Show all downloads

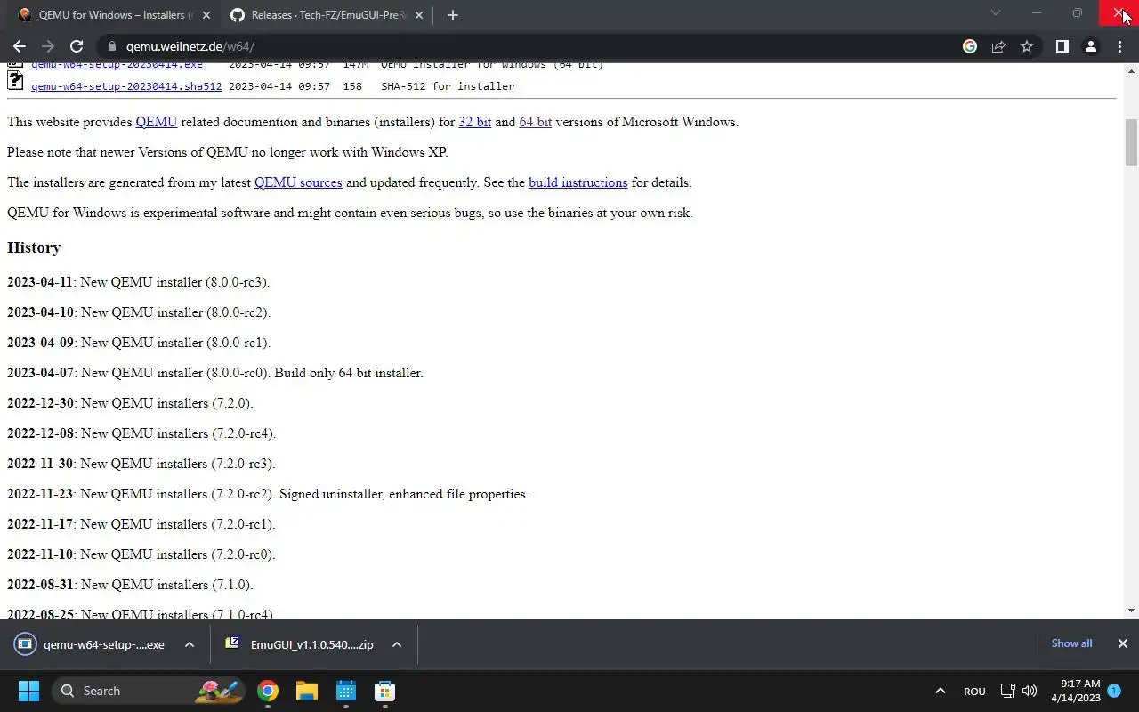pos(1071,643)
